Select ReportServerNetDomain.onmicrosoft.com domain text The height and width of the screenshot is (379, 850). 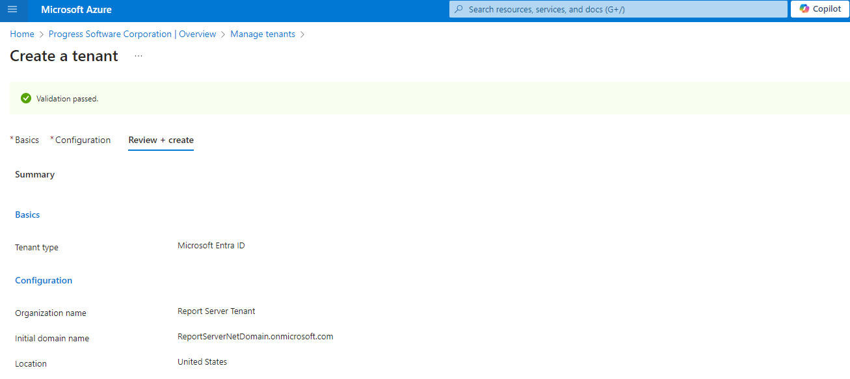point(256,337)
